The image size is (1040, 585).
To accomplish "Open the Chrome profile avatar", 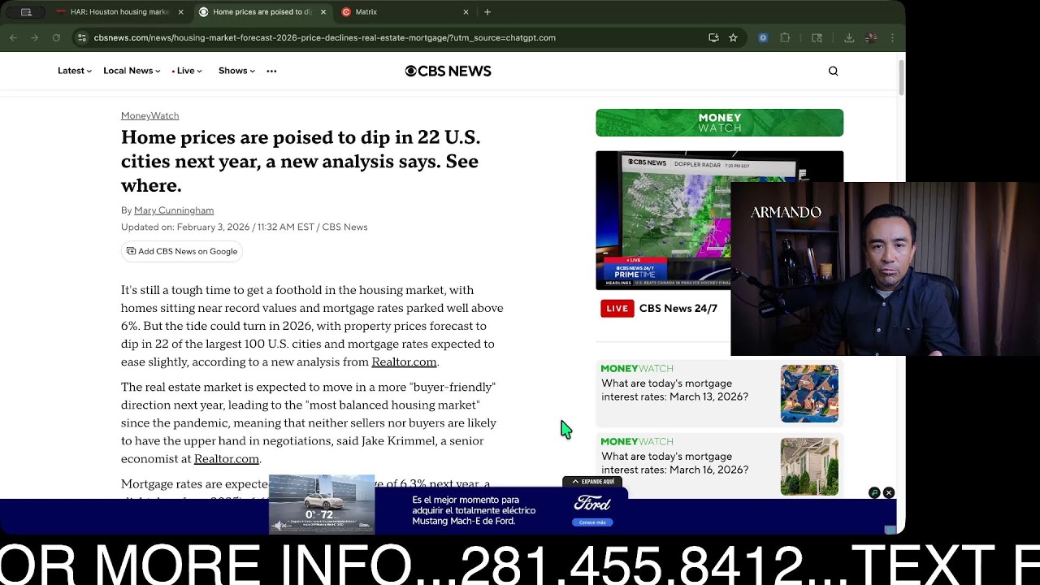I will (x=871, y=37).
